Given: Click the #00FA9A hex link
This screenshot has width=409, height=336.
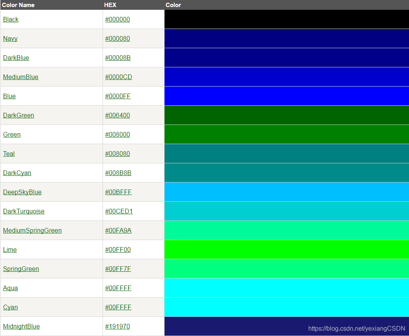Looking at the screenshot, I should [118, 230].
